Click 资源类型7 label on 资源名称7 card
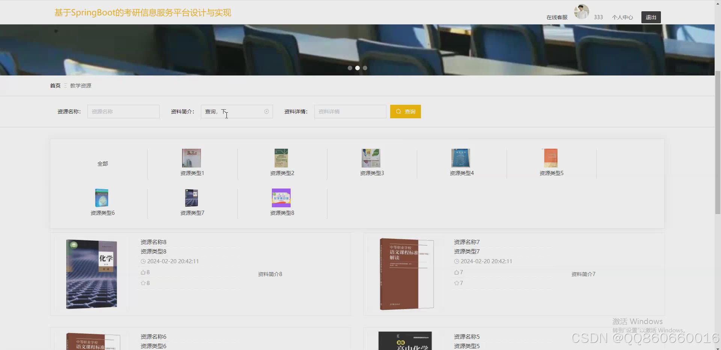The image size is (721, 350). pyautogui.click(x=467, y=252)
